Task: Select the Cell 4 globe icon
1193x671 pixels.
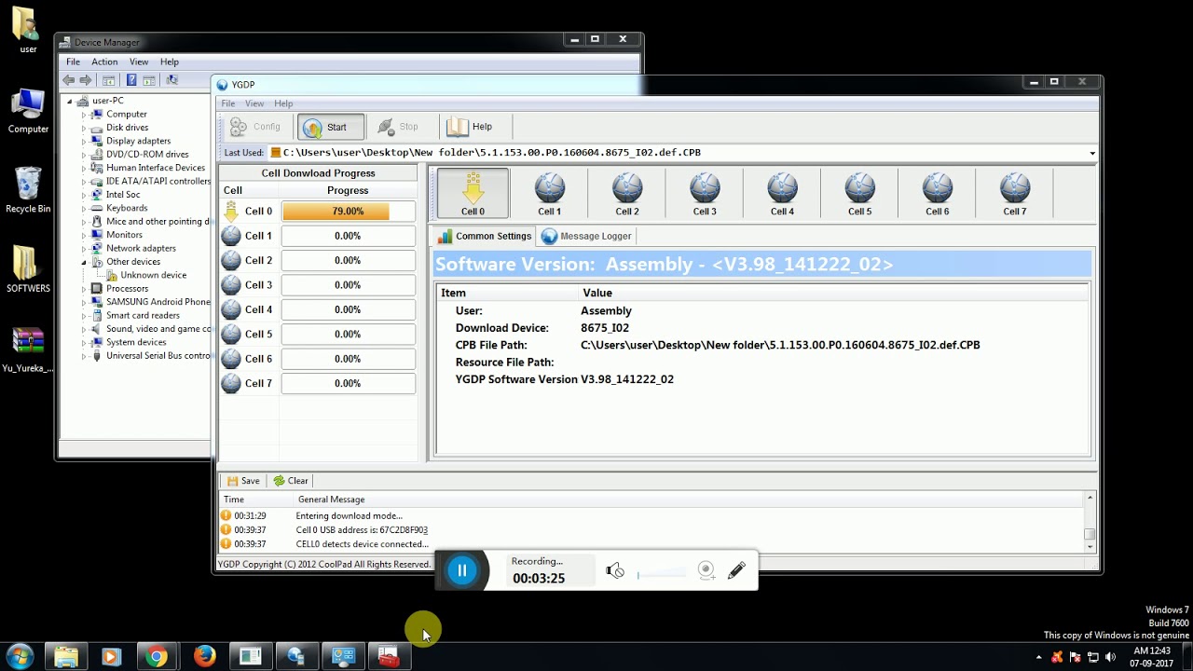Action: pos(782,192)
